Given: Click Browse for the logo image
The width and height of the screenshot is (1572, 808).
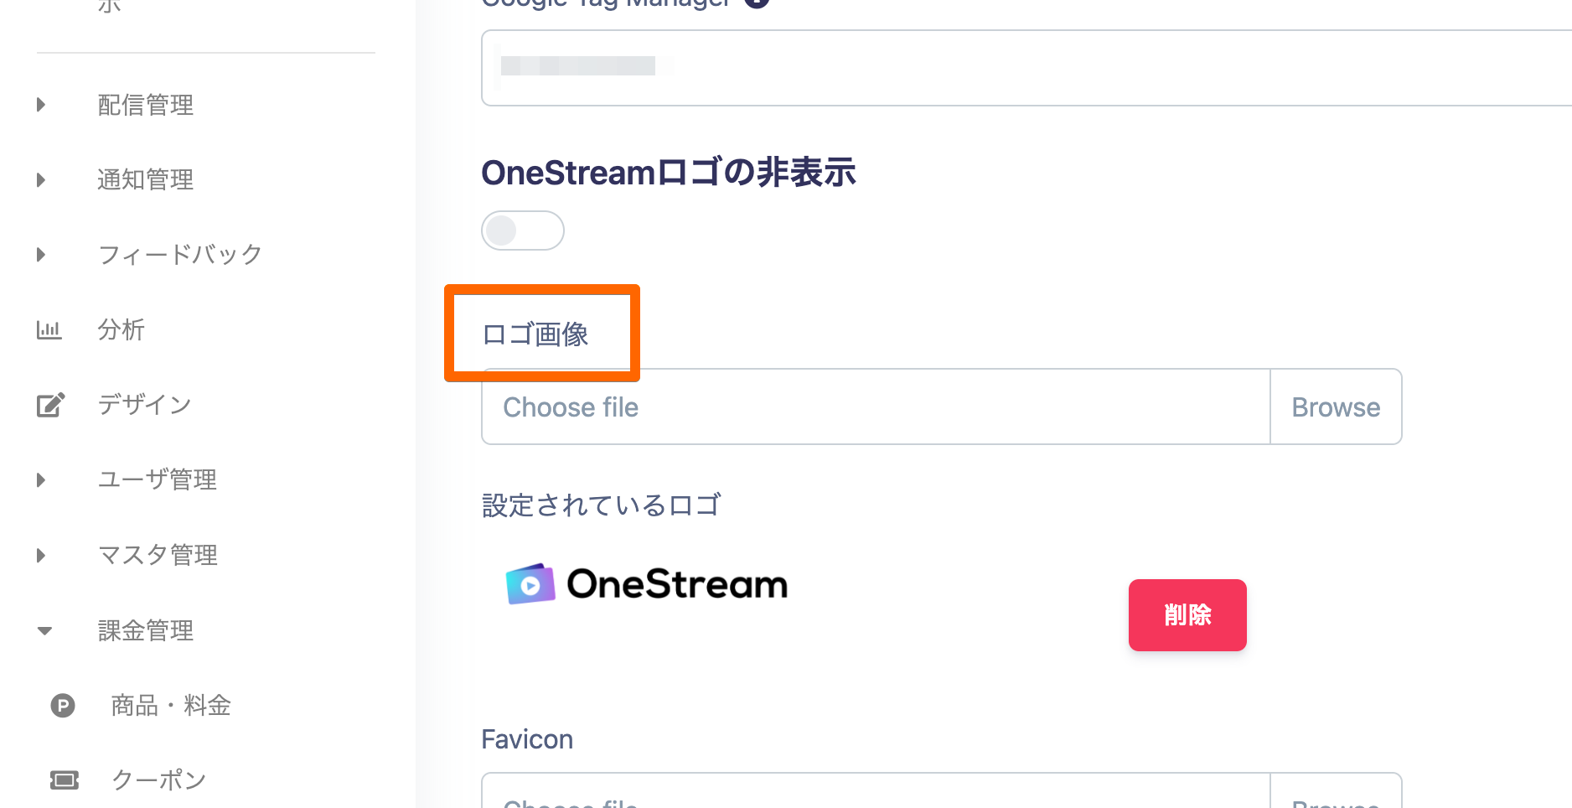Looking at the screenshot, I should [x=1336, y=407].
